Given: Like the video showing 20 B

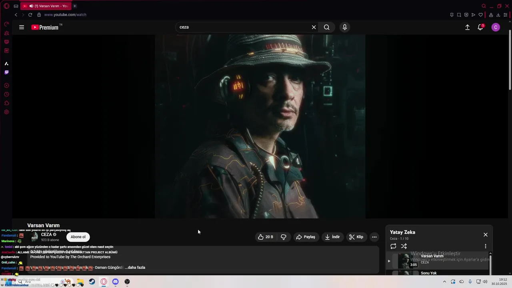Looking at the screenshot, I should tap(266, 237).
